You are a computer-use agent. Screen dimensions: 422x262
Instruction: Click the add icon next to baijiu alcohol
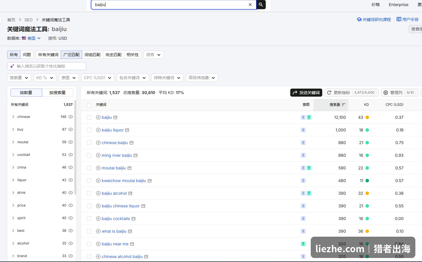click(98, 193)
